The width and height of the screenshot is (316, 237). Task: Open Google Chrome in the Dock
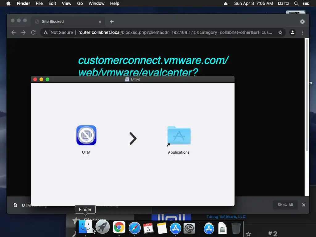[119, 227]
